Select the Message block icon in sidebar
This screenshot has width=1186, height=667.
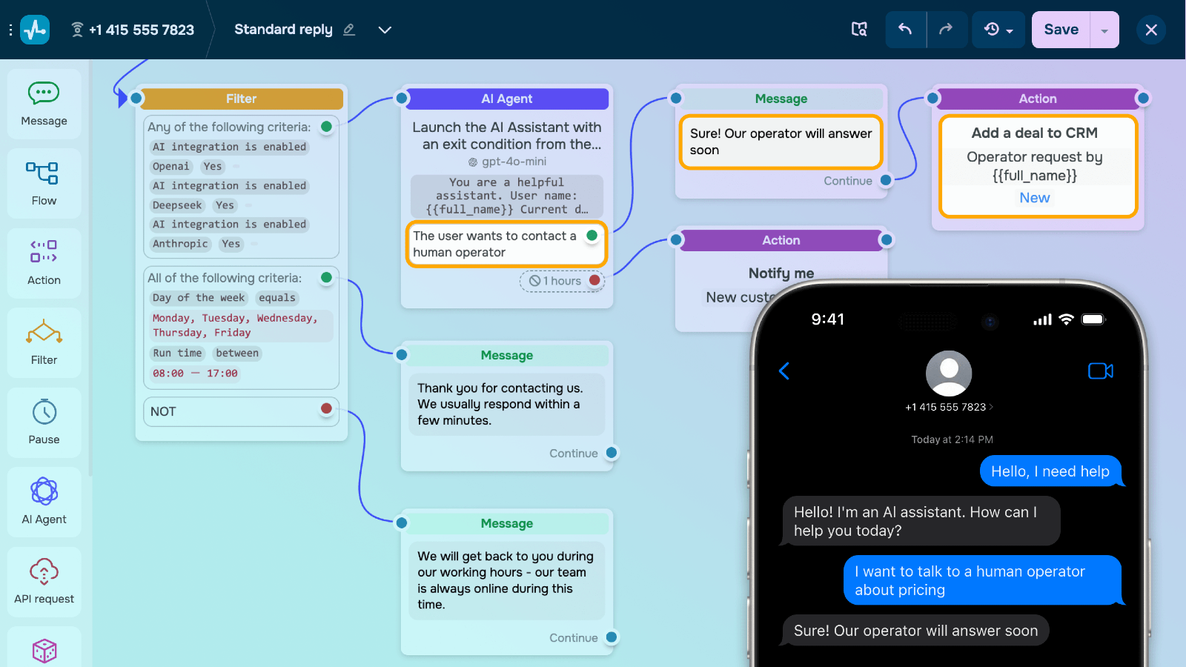[44, 104]
